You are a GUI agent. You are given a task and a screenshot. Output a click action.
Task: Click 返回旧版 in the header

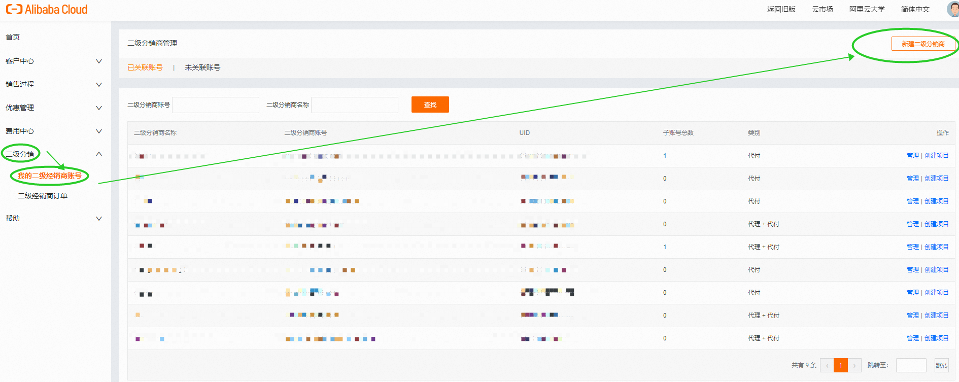781,9
